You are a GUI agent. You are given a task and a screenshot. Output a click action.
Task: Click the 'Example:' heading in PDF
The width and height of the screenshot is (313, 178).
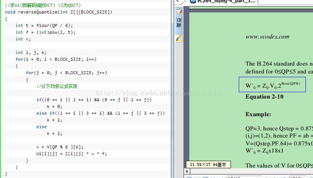(258, 114)
